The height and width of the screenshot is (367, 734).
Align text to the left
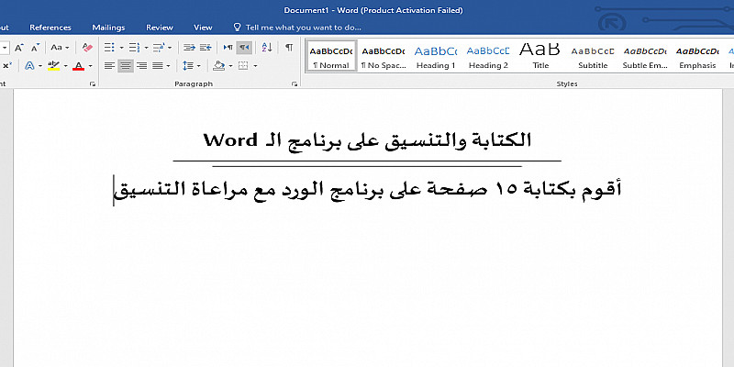coord(109,66)
